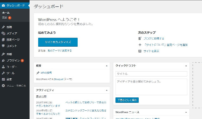Viewport: 202px width, 119px height.
Task: Click the 固定ページ pages icon
Action: [3, 40]
